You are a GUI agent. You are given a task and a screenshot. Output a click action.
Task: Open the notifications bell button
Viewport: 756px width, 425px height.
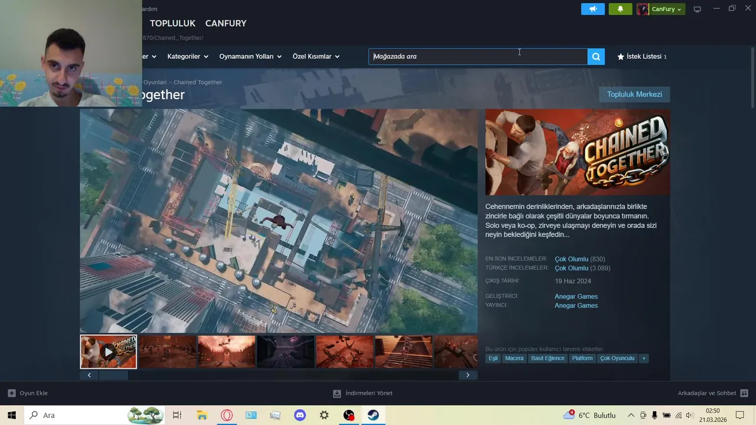[620, 9]
